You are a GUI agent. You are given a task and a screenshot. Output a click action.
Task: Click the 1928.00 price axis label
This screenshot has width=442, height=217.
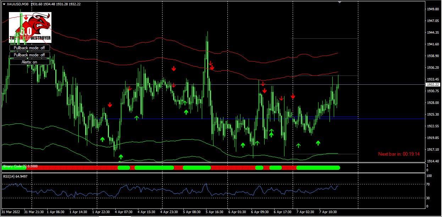pos(432,103)
